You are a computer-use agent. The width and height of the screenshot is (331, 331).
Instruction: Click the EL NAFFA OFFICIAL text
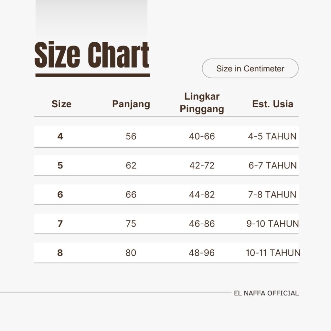click(266, 293)
